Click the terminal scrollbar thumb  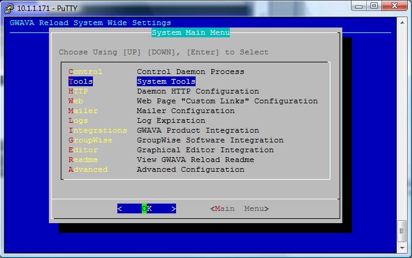click(x=402, y=231)
